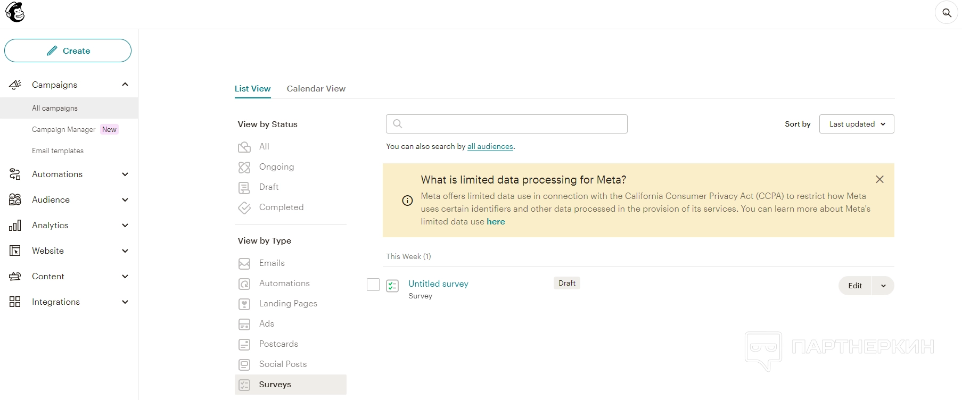This screenshot has width=962, height=400.
Task: Follow the all audiences link
Action: pos(490,146)
